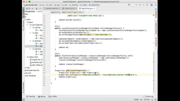Screen dimensions: 180x101
Task: Click the LF line separator status indicator
Action: click(141, 100)
